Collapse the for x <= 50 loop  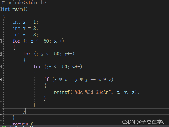pos(1,41)
